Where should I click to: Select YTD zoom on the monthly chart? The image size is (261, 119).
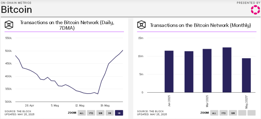coord(223,113)
